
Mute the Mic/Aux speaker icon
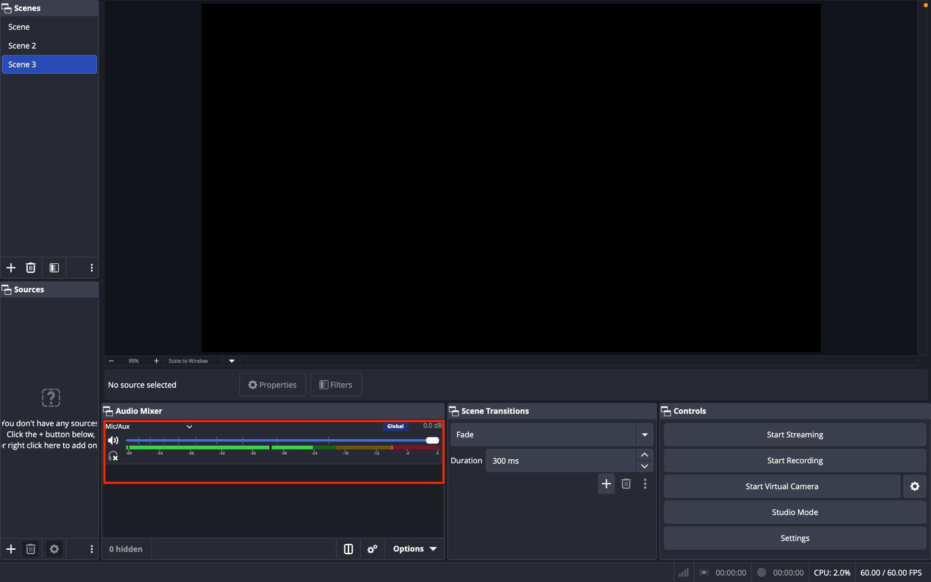tap(113, 440)
